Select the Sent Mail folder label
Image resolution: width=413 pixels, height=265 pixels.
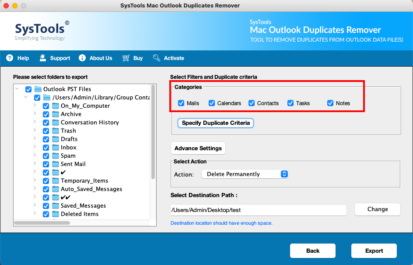pos(73,164)
